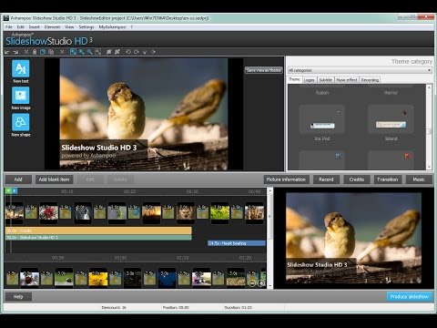
Task: Click the Picture information button
Action: pos(286,179)
